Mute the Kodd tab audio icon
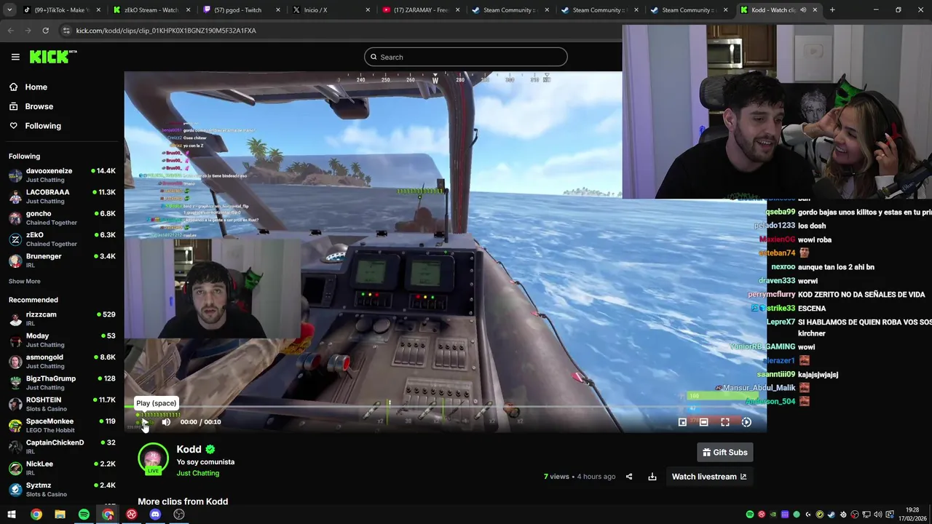Viewport: 932px width, 524px height. click(x=803, y=10)
